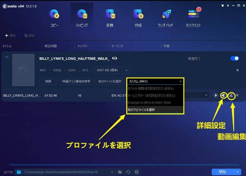Open the Task List (タスクリスト) icon
Viewport: 246px width, 176px height.
pyautogui.click(x=193, y=18)
